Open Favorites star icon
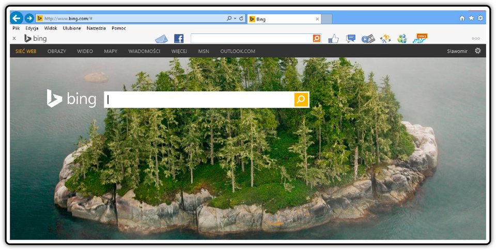 coord(471,18)
